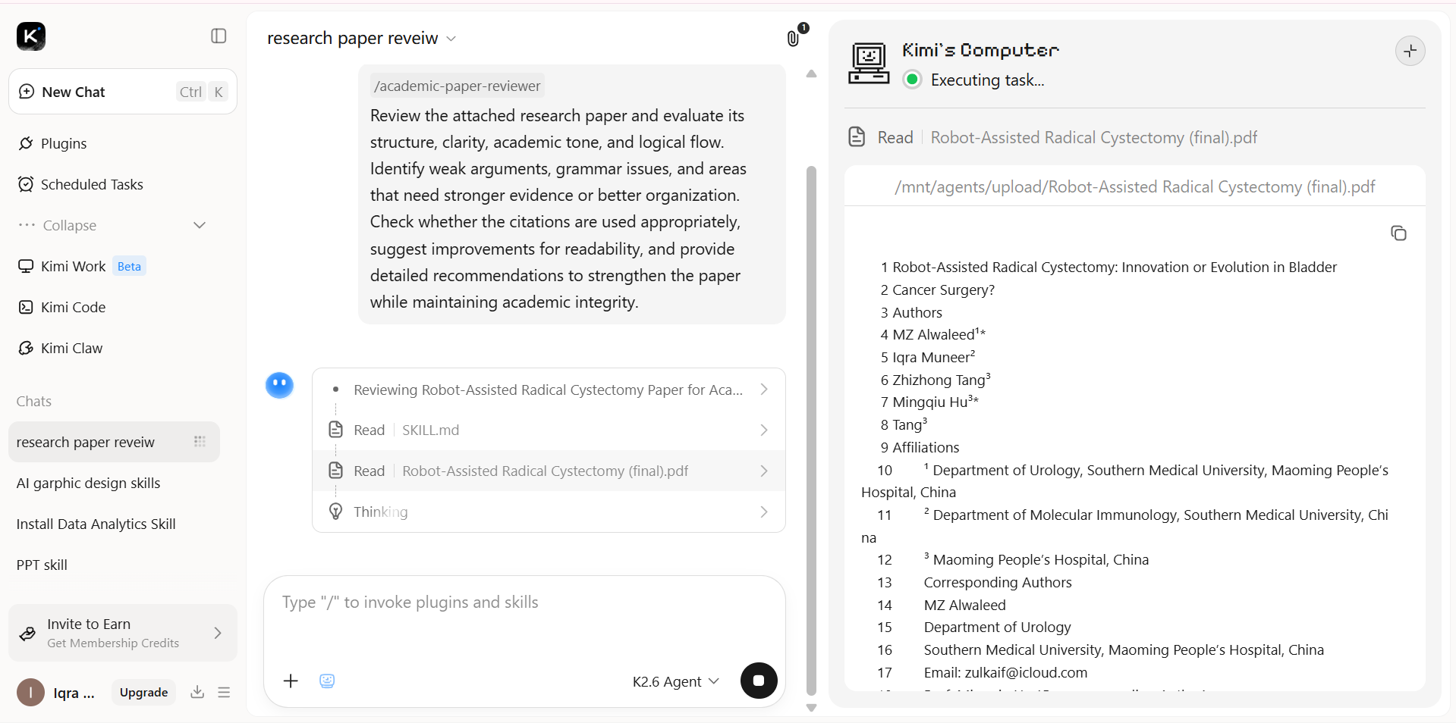
Task: Click the plus add attachment icon
Action: [x=291, y=681]
